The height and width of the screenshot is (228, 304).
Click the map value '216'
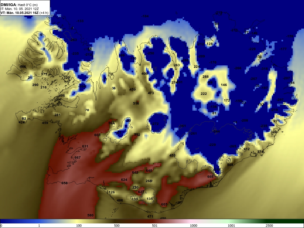coord(43,87)
